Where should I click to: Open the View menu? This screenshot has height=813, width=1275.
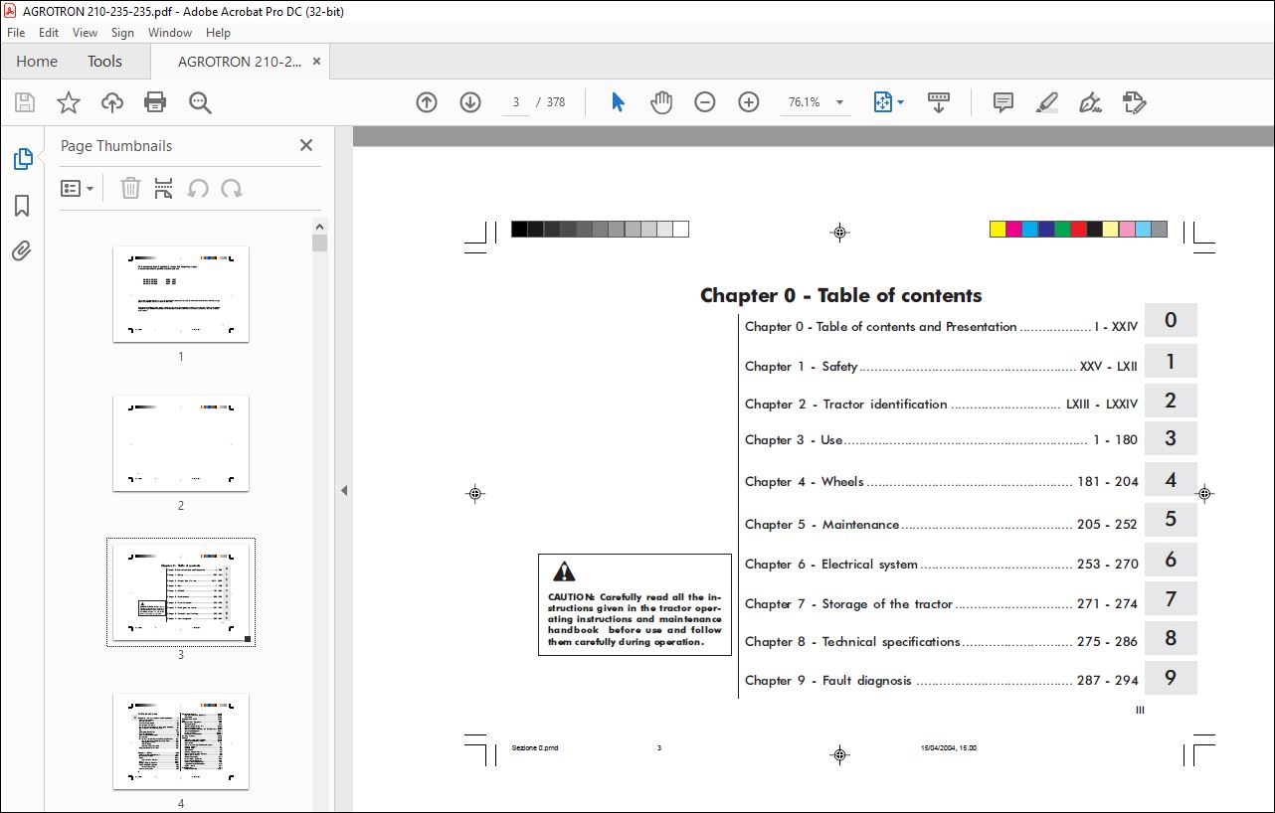(x=85, y=33)
